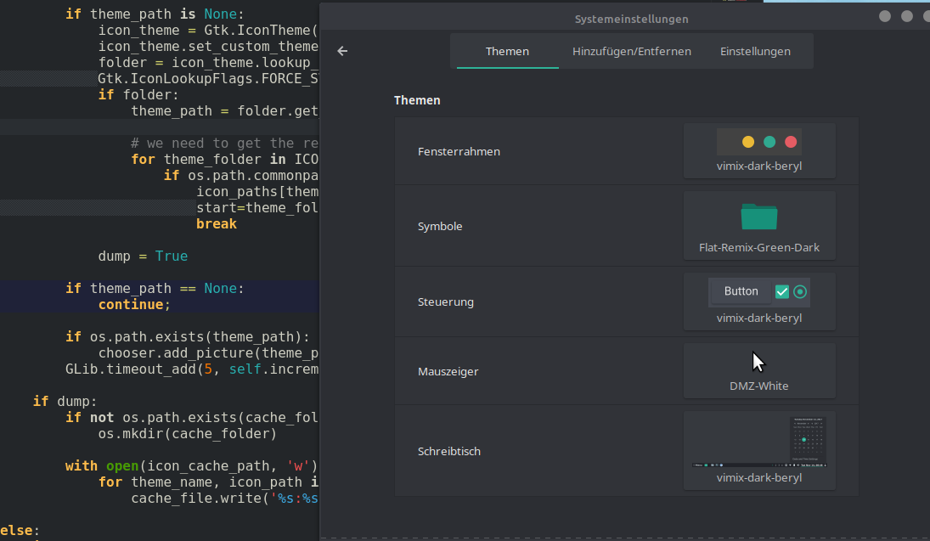Click the 'break' keyword in code editor
Viewport: 930px width, 541px height.
pyautogui.click(x=217, y=223)
